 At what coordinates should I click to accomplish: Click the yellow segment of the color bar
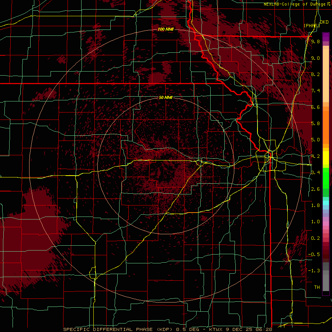click(x=326, y=158)
